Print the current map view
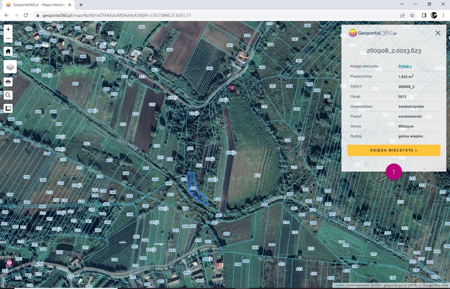450x289 pixels. (x=8, y=82)
